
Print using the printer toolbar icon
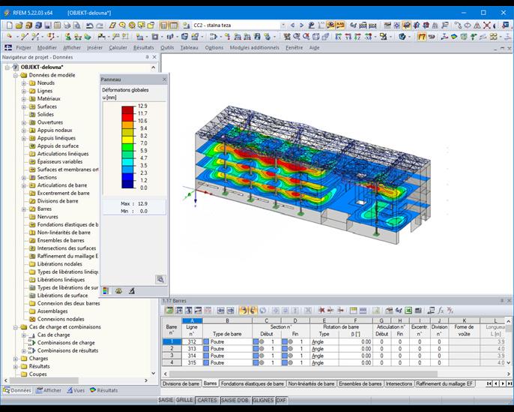point(67,26)
